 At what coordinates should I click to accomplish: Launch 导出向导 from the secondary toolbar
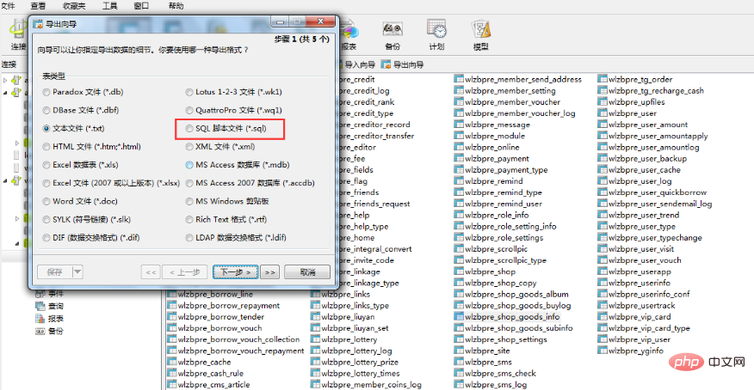point(403,64)
